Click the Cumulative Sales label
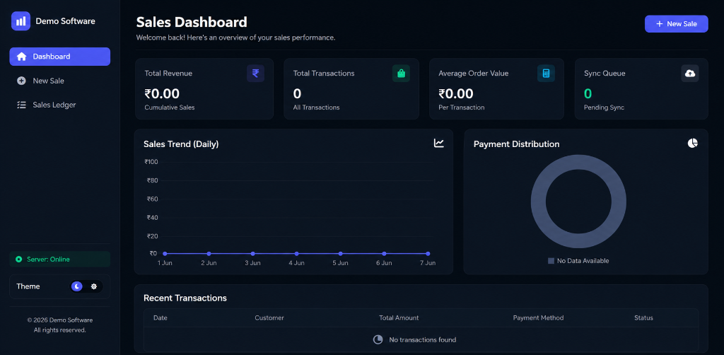This screenshot has height=355, width=724. coord(170,107)
